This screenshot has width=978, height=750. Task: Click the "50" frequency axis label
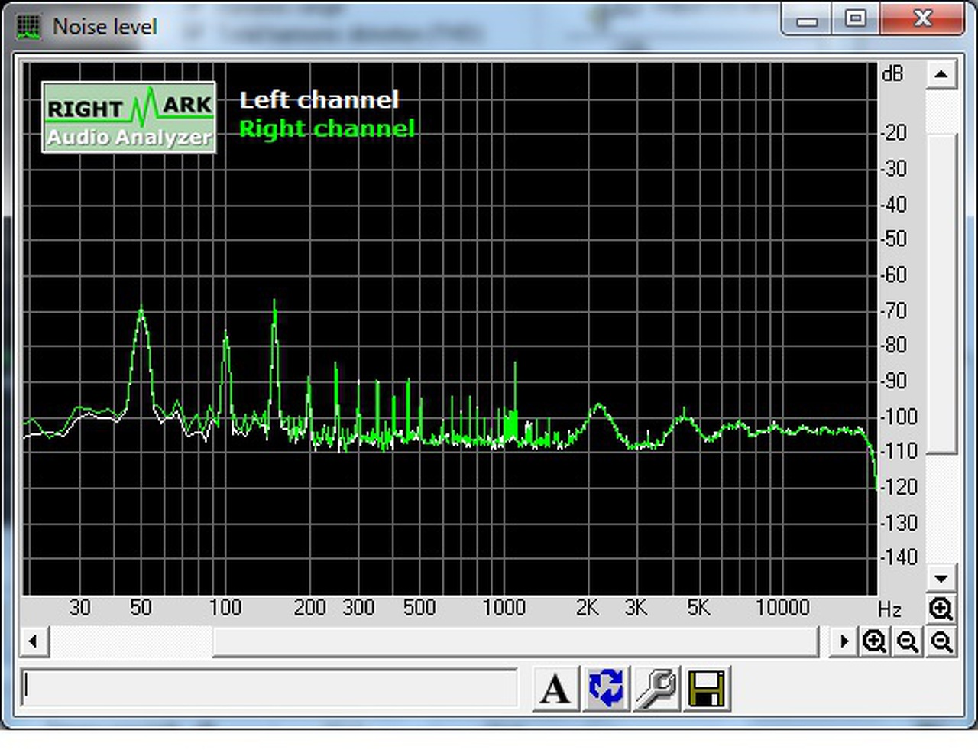click(x=141, y=608)
